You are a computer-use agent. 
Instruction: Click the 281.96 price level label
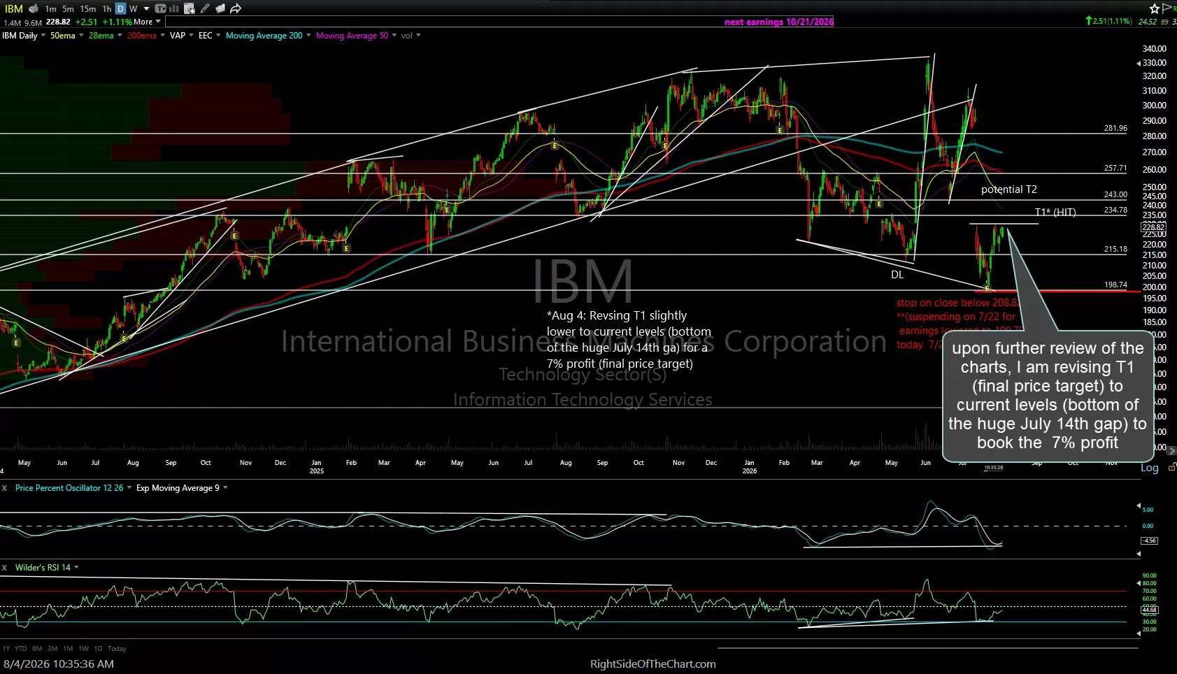pyautogui.click(x=1115, y=128)
